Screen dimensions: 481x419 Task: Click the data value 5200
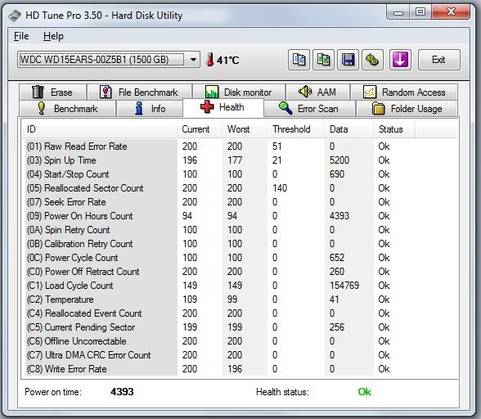pos(339,160)
